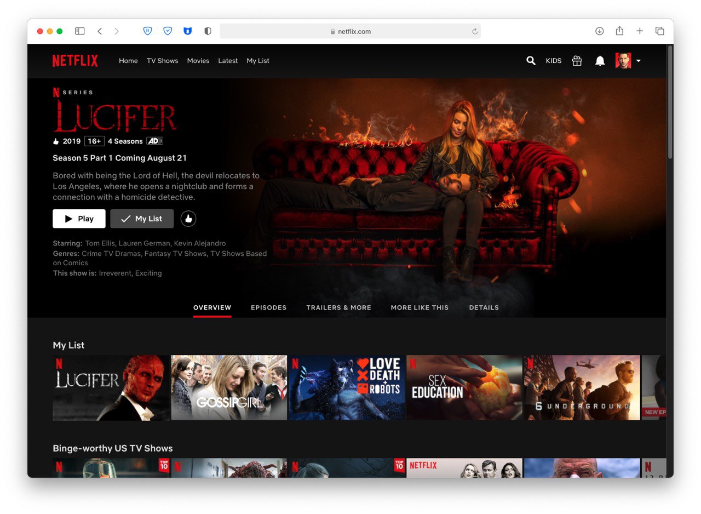
Task: Show Safari downloads icon
Action: (600, 31)
